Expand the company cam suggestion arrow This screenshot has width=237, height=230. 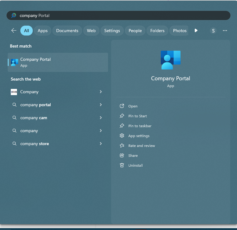[x=101, y=118]
